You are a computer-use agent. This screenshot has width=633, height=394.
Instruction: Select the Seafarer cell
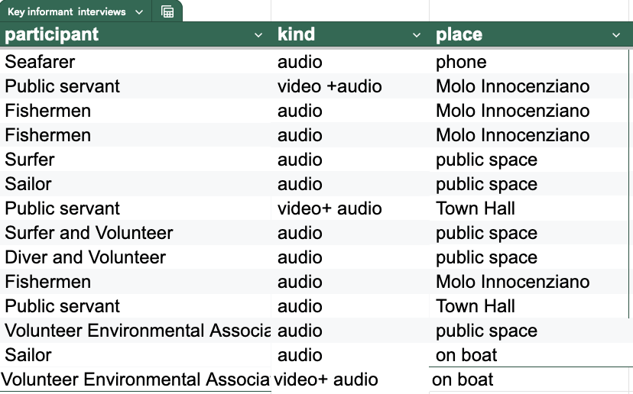pyautogui.click(x=40, y=62)
